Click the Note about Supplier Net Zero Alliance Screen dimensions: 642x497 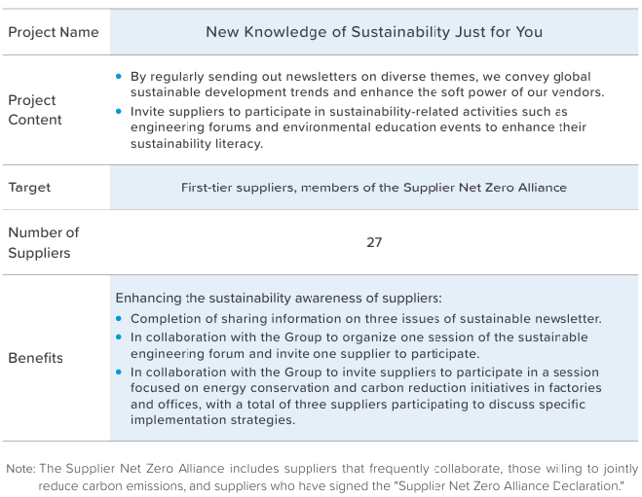(322, 477)
